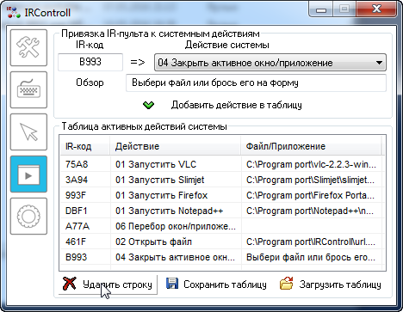Open the tools settings sidebar tab
The width and height of the screenshot is (403, 312).
click(x=28, y=48)
